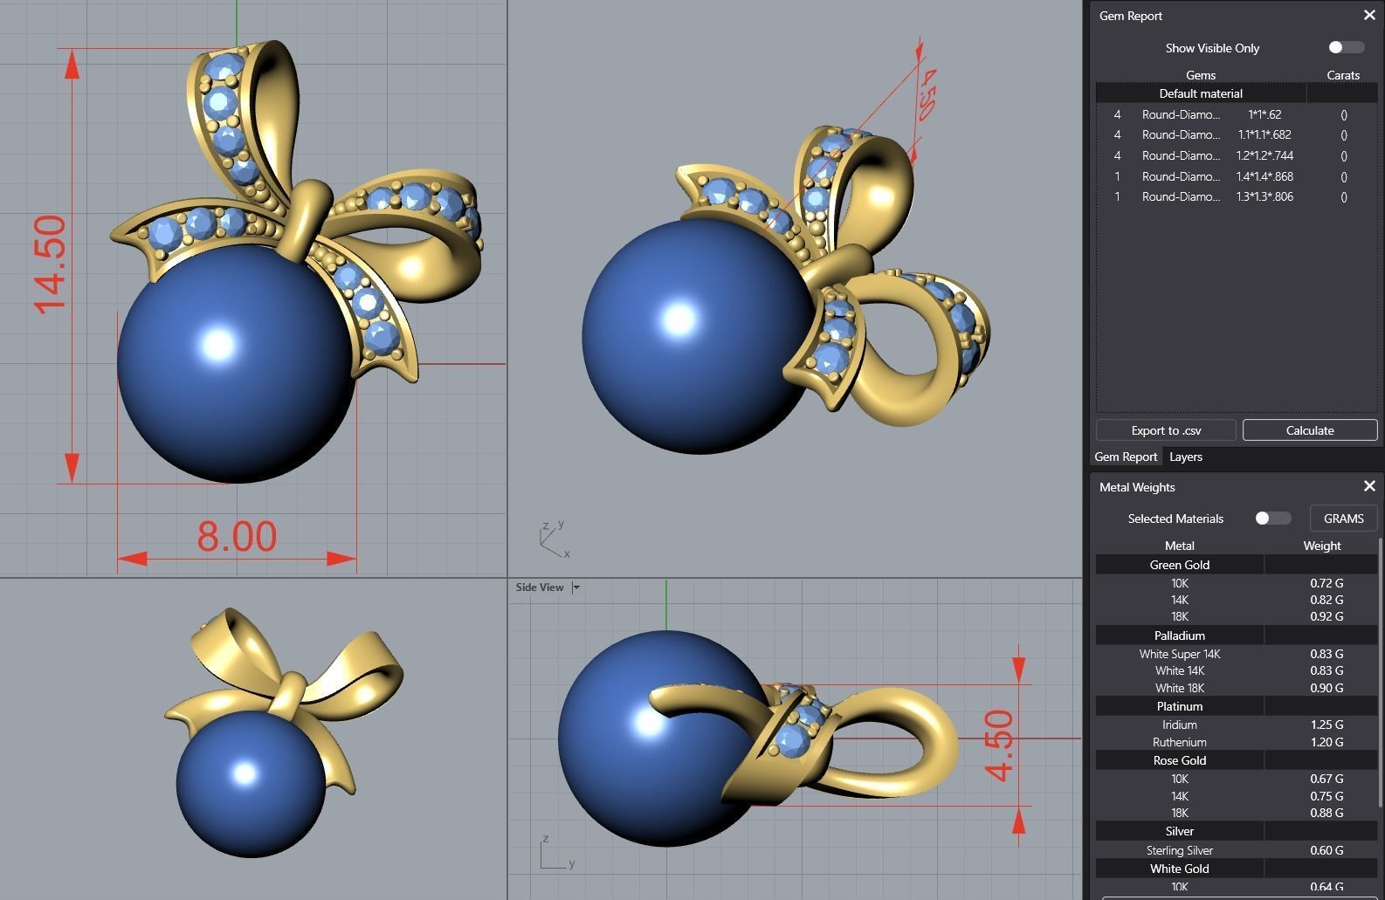Click the Weight column header

[1321, 546]
